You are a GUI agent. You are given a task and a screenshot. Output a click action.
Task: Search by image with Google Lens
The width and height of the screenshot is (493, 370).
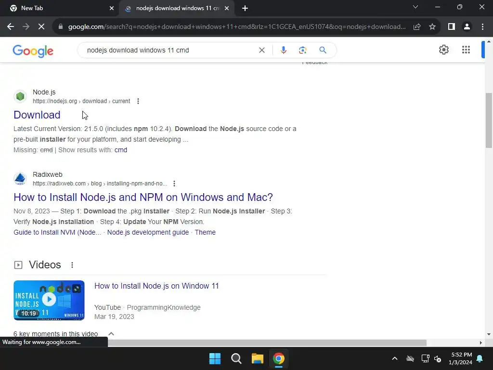[302, 50]
